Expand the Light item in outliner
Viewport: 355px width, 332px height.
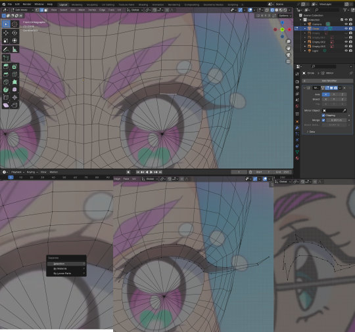[305, 51]
